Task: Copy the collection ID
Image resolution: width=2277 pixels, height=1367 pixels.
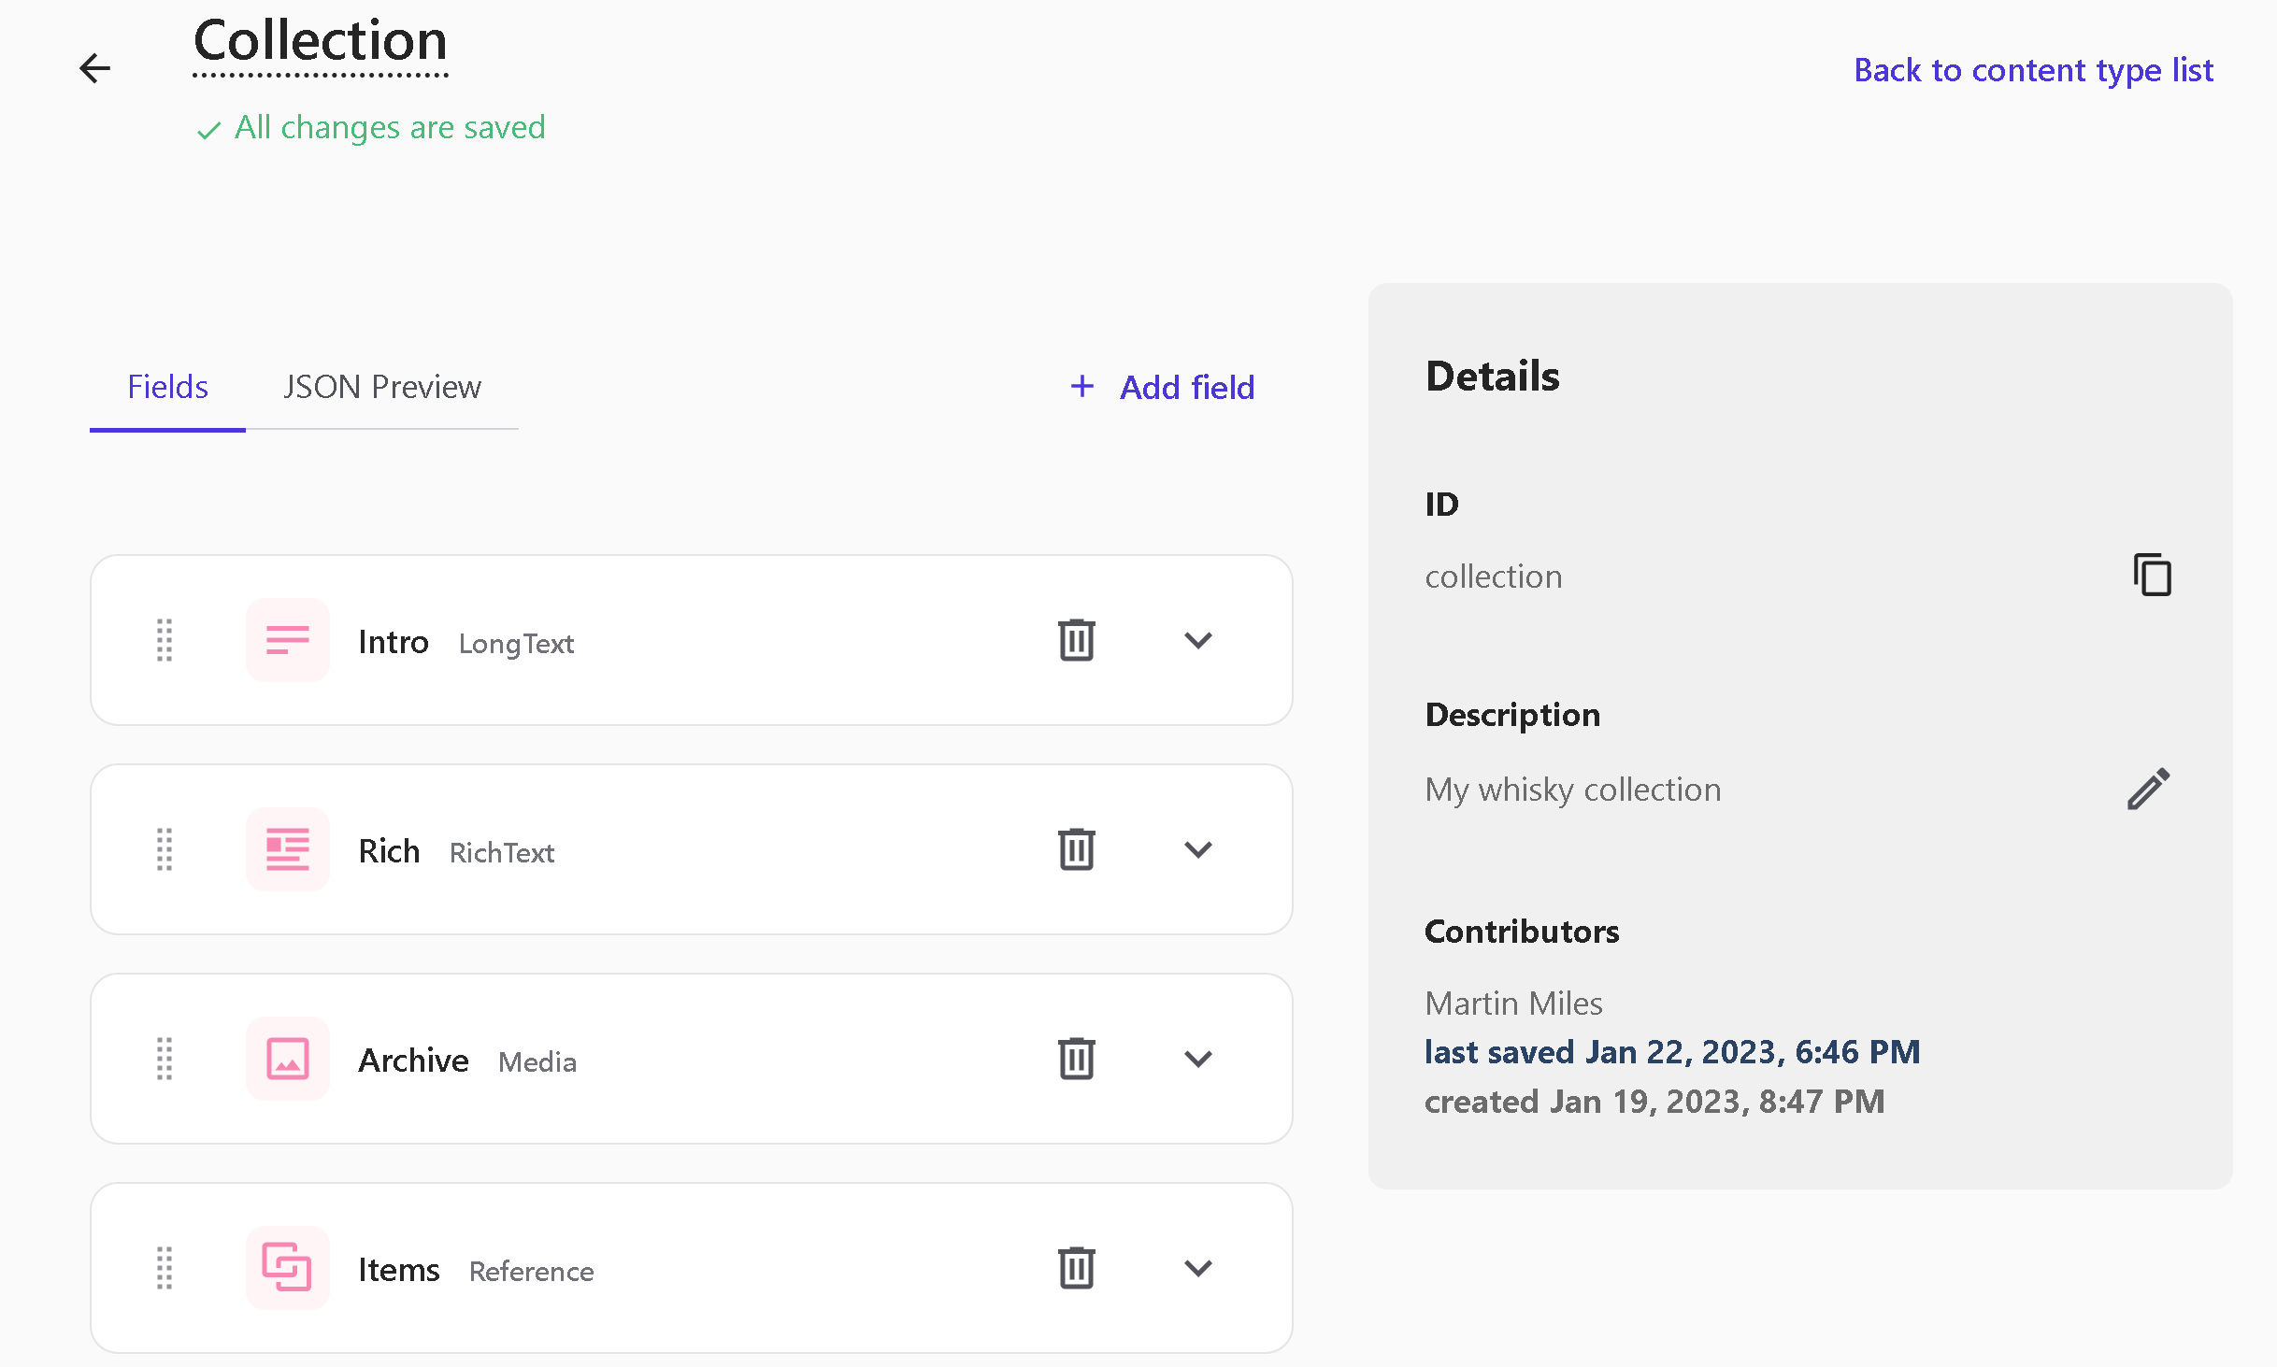Action: point(2151,575)
